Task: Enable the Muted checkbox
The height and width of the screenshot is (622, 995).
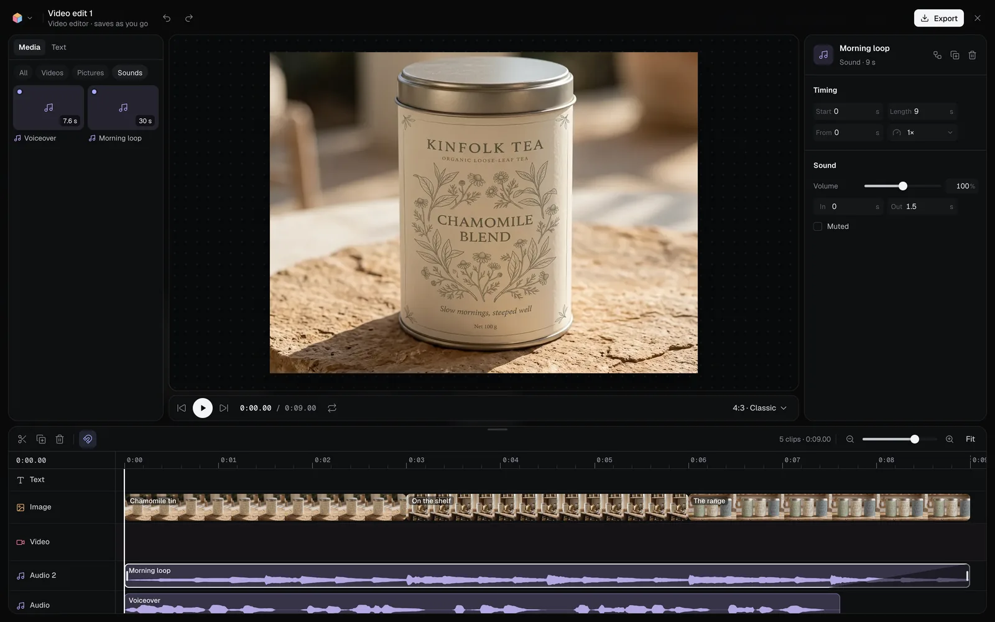Action: coord(818,226)
